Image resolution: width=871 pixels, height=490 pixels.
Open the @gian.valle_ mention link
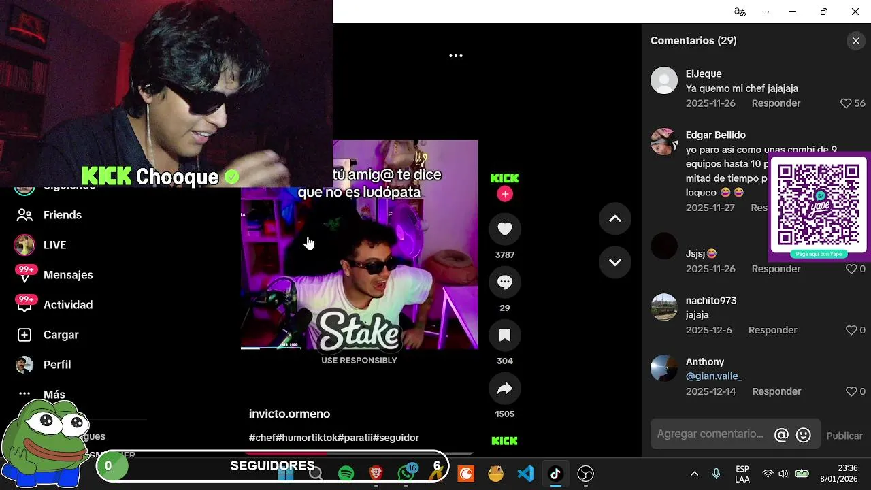point(714,376)
